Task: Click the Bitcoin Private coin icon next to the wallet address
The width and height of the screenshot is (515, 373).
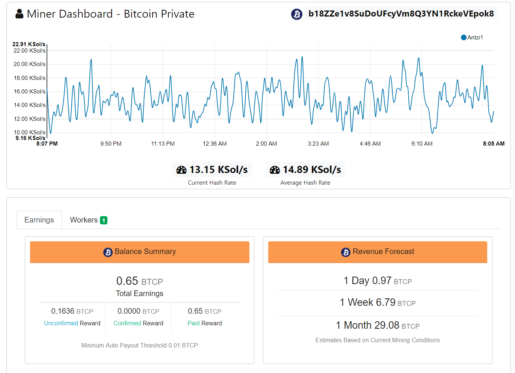Action: [x=297, y=14]
